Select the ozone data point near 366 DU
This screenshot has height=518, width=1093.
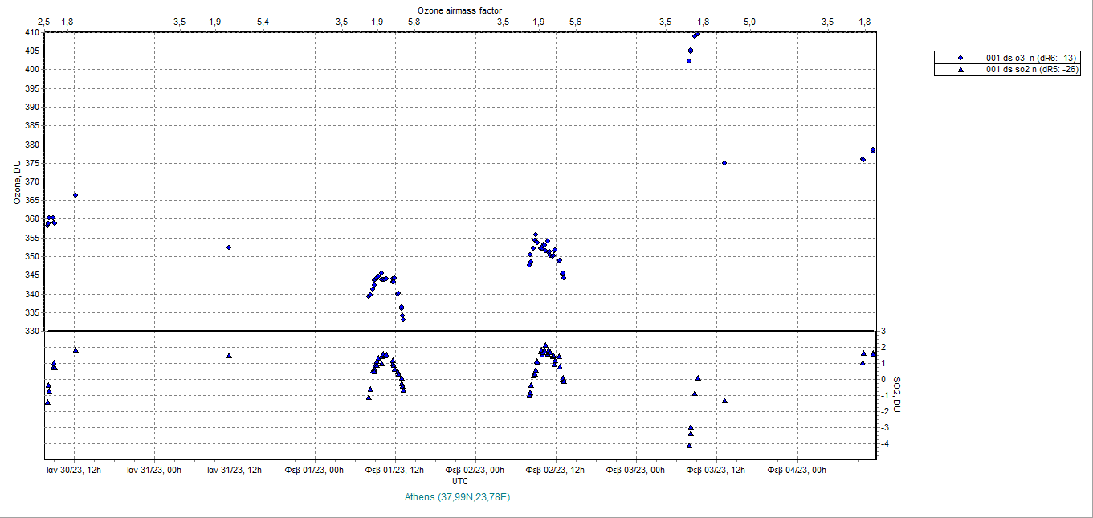(x=75, y=195)
